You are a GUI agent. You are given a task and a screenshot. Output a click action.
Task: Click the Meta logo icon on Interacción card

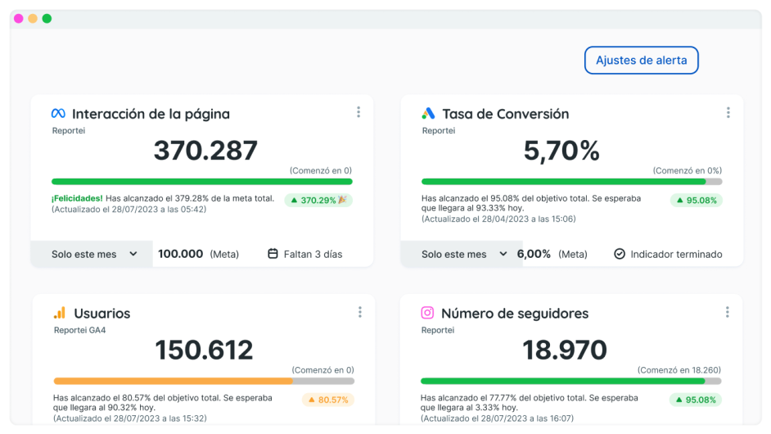click(58, 114)
